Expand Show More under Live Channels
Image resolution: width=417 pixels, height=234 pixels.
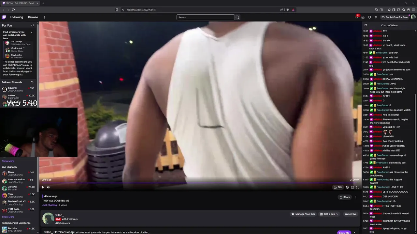[x=8, y=217]
